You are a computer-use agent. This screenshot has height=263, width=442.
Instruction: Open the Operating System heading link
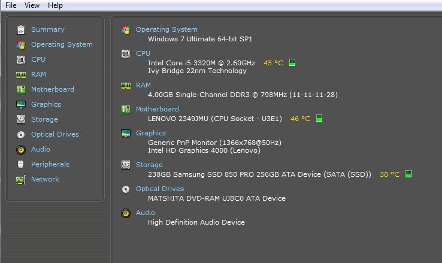pos(166,29)
